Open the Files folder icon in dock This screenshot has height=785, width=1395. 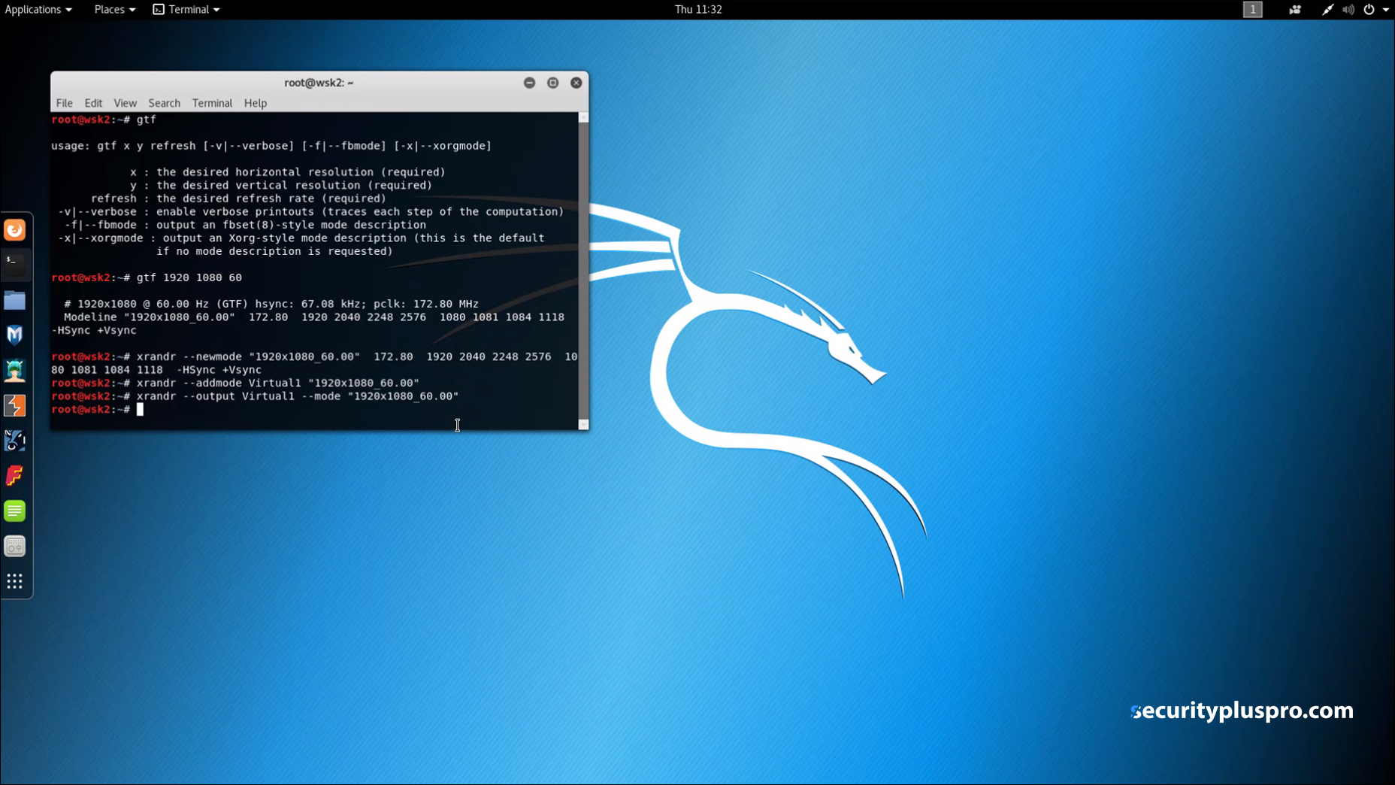(15, 301)
